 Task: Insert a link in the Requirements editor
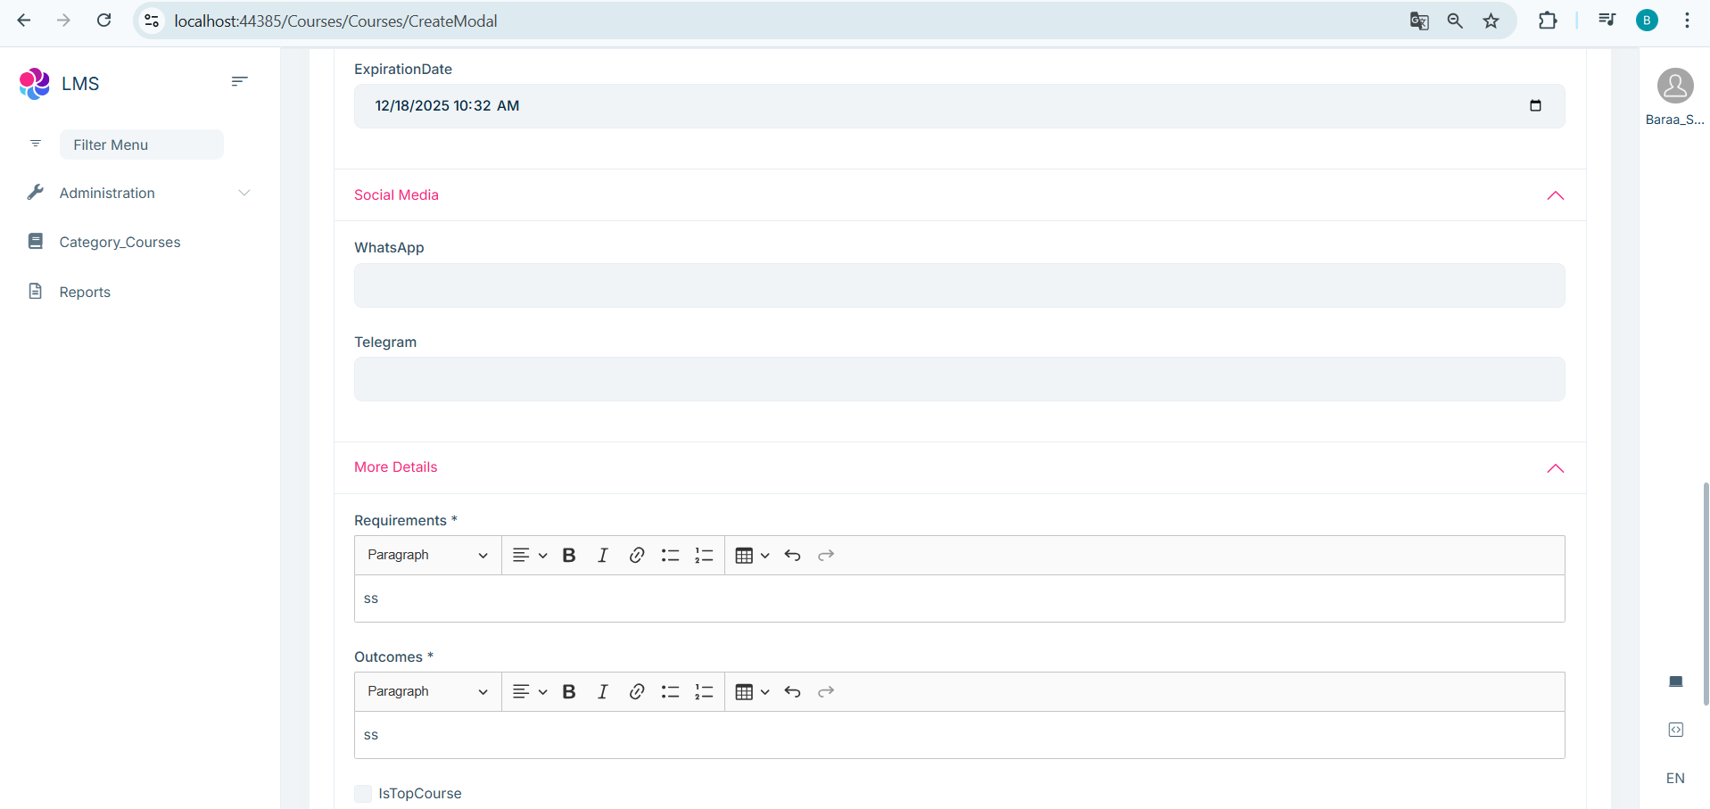[636, 556]
